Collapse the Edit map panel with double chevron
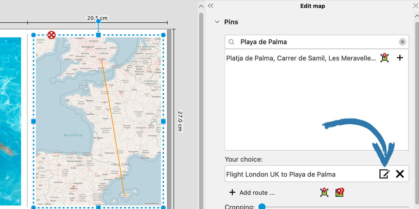This screenshot has height=209, width=419. coord(210,6)
